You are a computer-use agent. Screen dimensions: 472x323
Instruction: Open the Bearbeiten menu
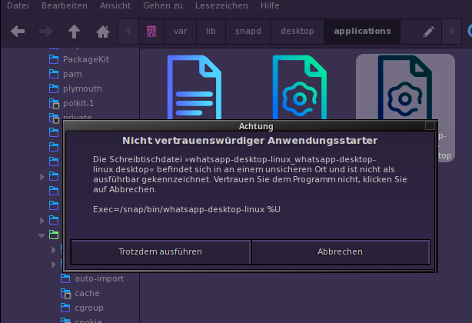(x=65, y=5)
